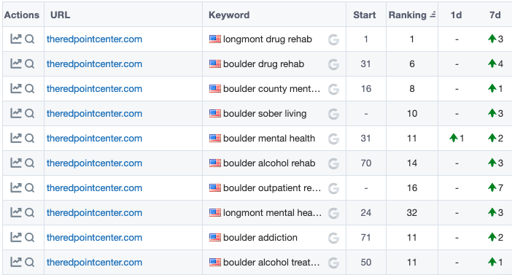Open chart icon for longmont drug rehab row
Image resolution: width=512 pixels, height=275 pixels.
point(15,39)
